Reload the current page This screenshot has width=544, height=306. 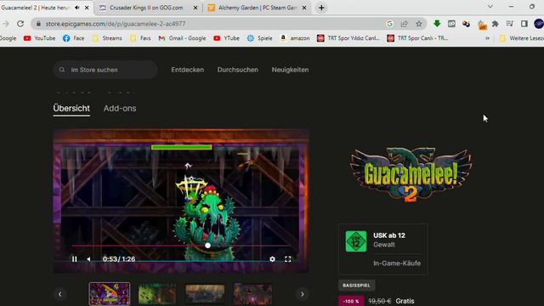tap(20, 24)
